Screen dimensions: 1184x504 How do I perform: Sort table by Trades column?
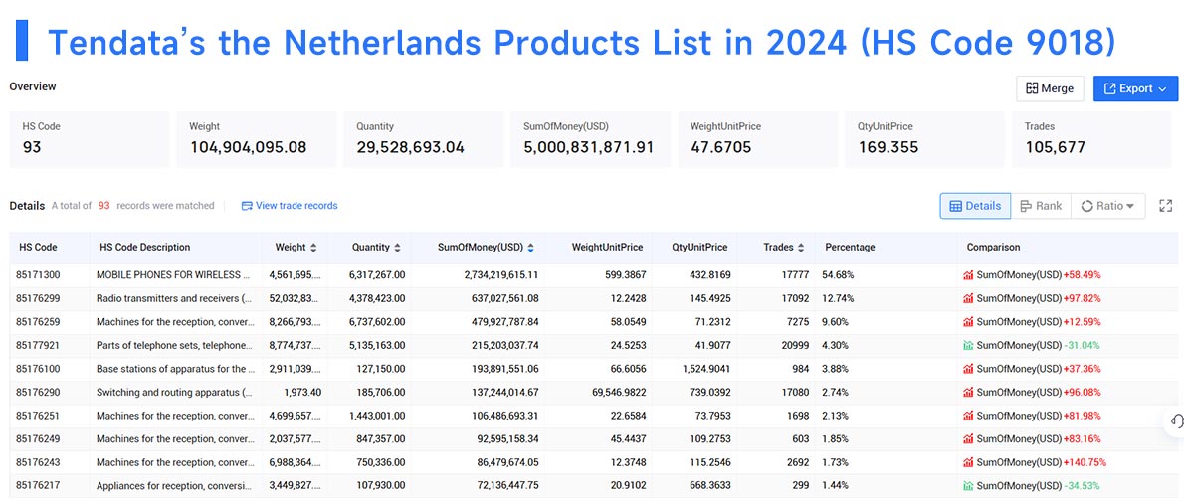[x=800, y=248]
